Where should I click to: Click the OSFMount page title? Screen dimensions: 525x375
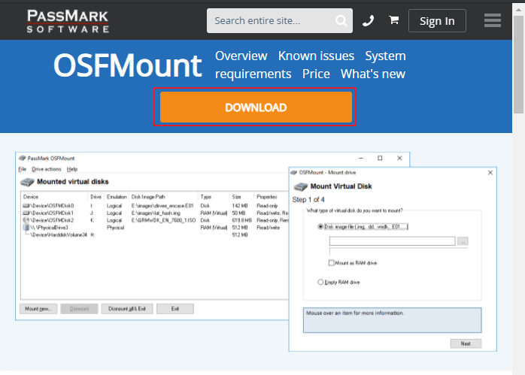point(127,65)
